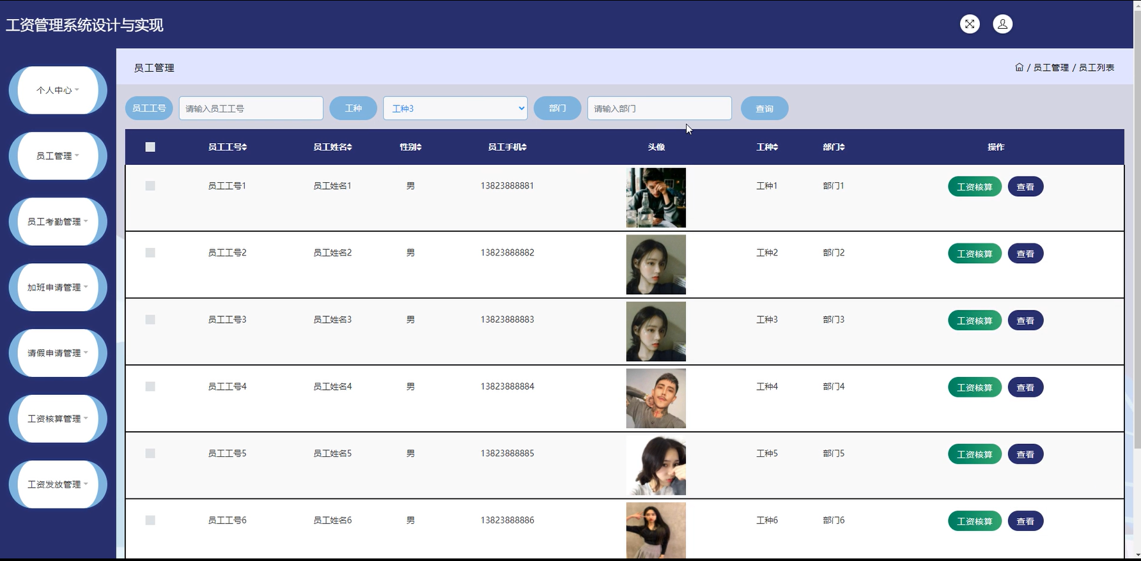
Task: Click the 工种 filter label pill
Action: pos(353,108)
